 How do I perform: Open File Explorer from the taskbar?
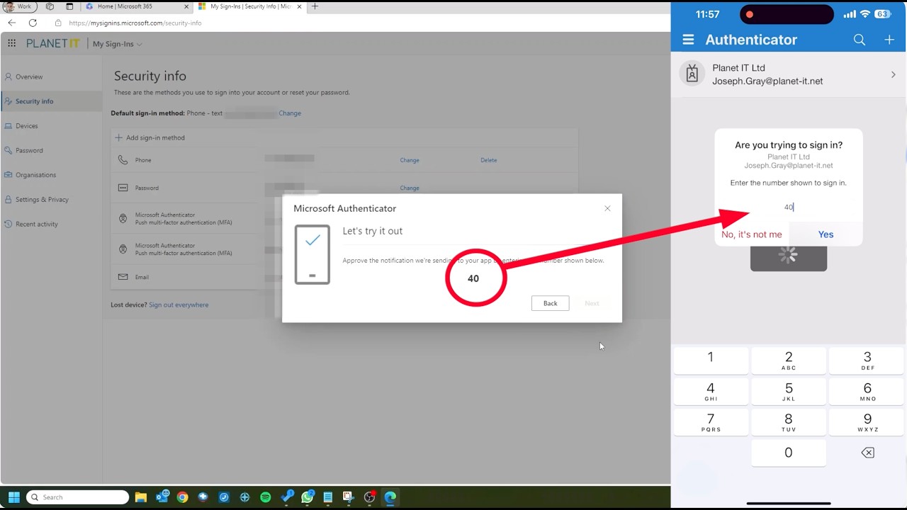point(141,497)
